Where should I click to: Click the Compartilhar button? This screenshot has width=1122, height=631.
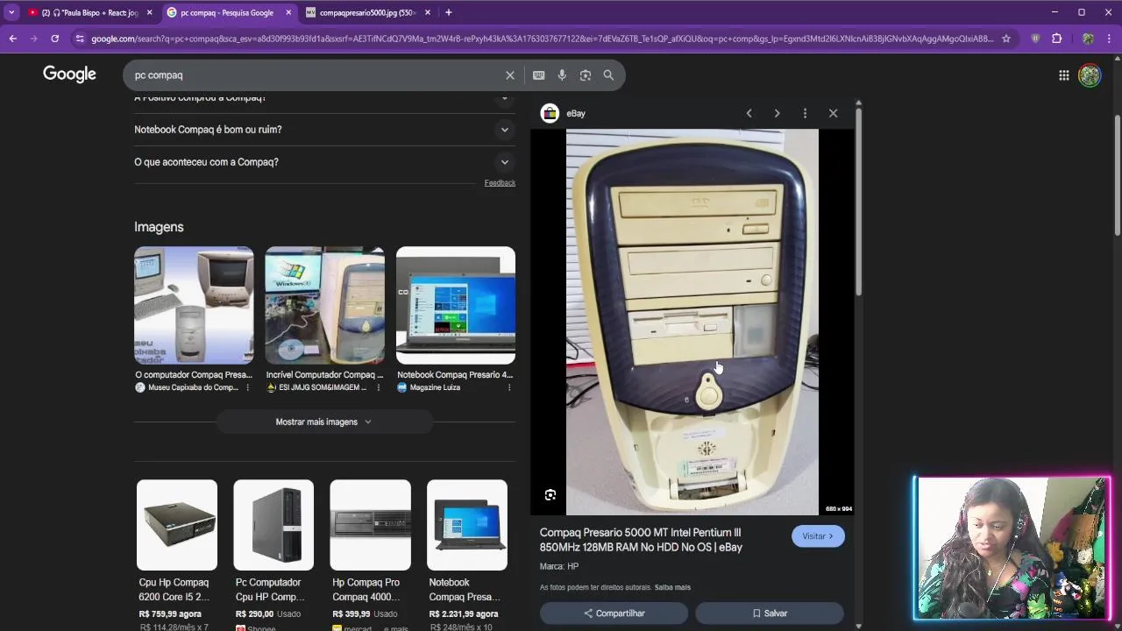(x=614, y=613)
